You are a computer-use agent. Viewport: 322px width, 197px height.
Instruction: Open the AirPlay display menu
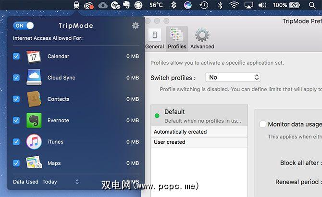tap(248, 5)
